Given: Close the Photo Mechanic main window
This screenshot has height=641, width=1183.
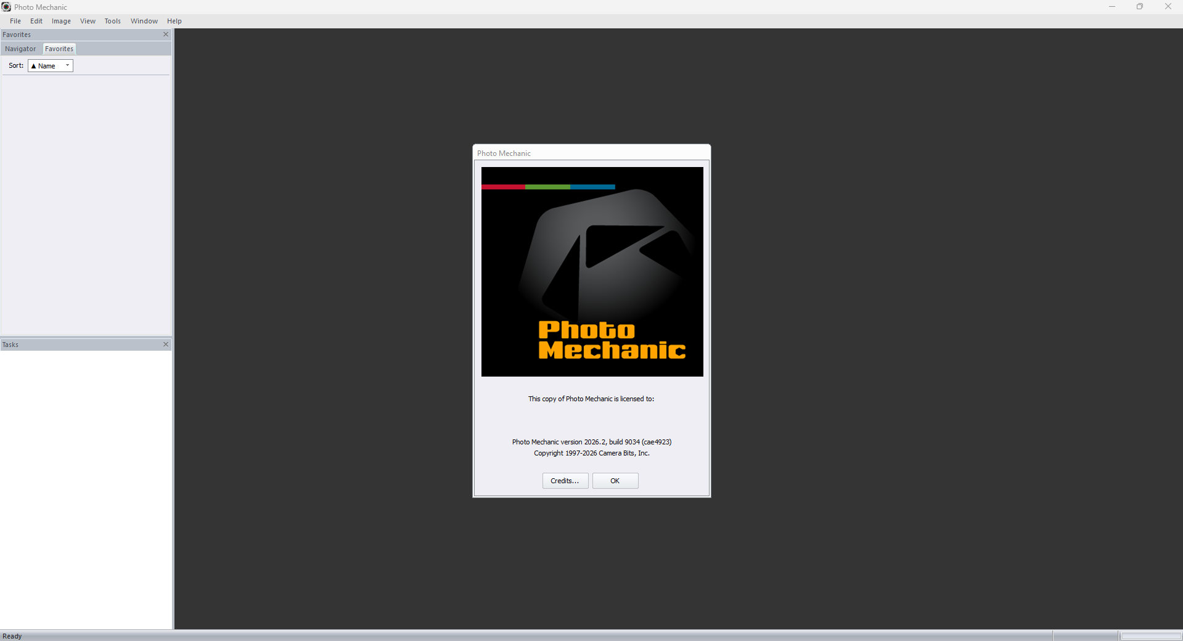Looking at the screenshot, I should pyautogui.click(x=1168, y=7).
